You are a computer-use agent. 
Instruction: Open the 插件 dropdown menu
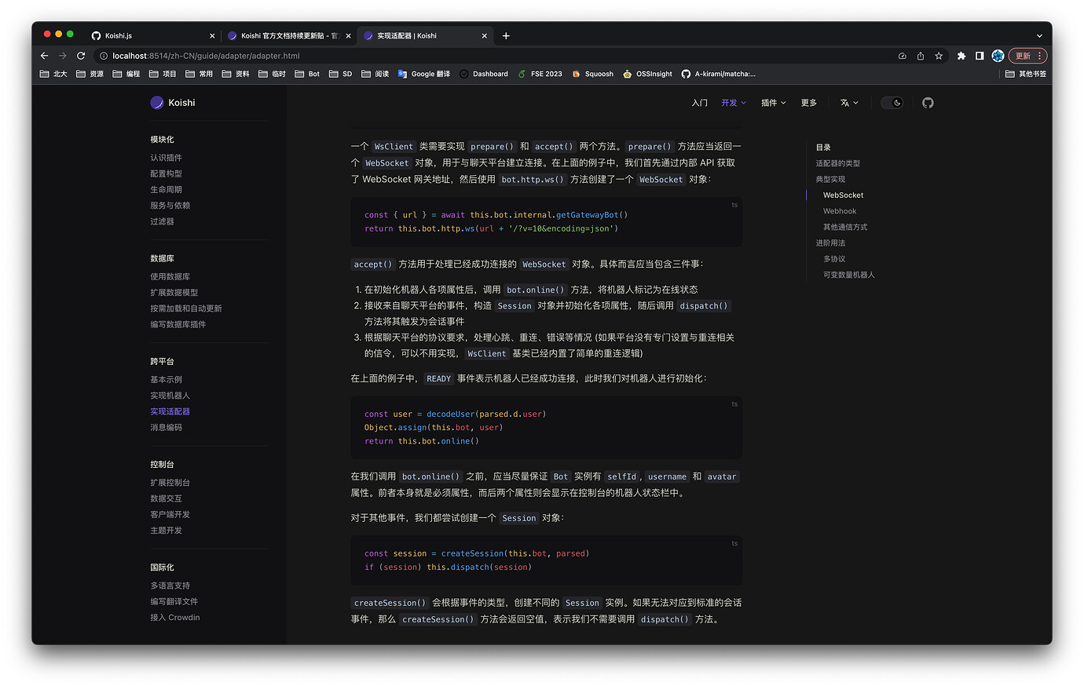[x=773, y=102]
